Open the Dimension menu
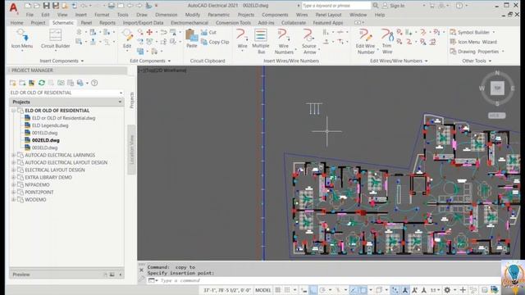This screenshot has height=295, width=525. point(166,15)
